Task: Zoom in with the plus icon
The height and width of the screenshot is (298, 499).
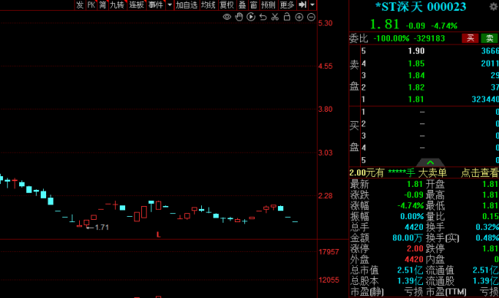Action: (x=299, y=17)
